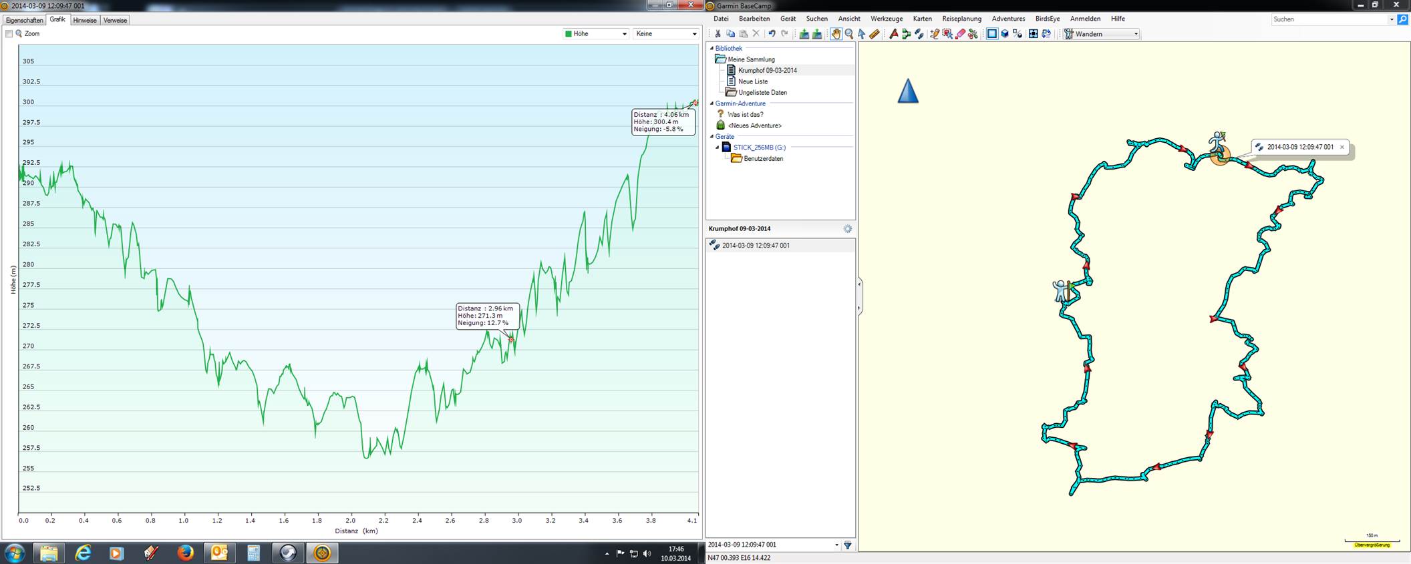Open the Karten menu
The width and height of the screenshot is (1411, 564).
tap(923, 19)
